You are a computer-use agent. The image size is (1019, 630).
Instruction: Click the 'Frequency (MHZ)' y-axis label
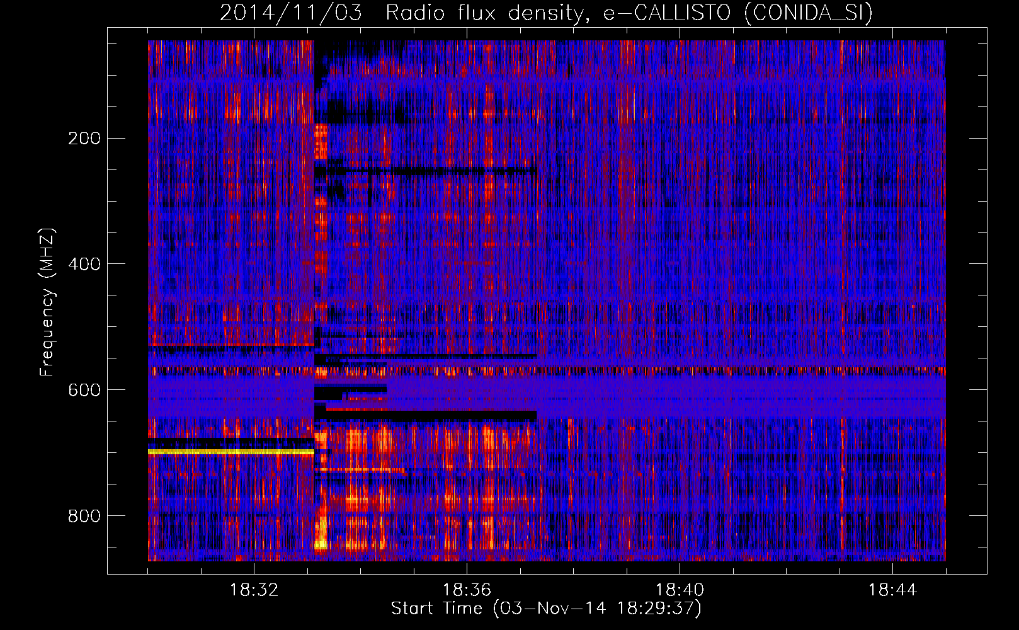point(47,302)
